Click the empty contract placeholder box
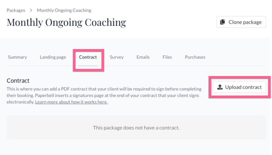This screenshot has width=272, height=155. coord(136,127)
